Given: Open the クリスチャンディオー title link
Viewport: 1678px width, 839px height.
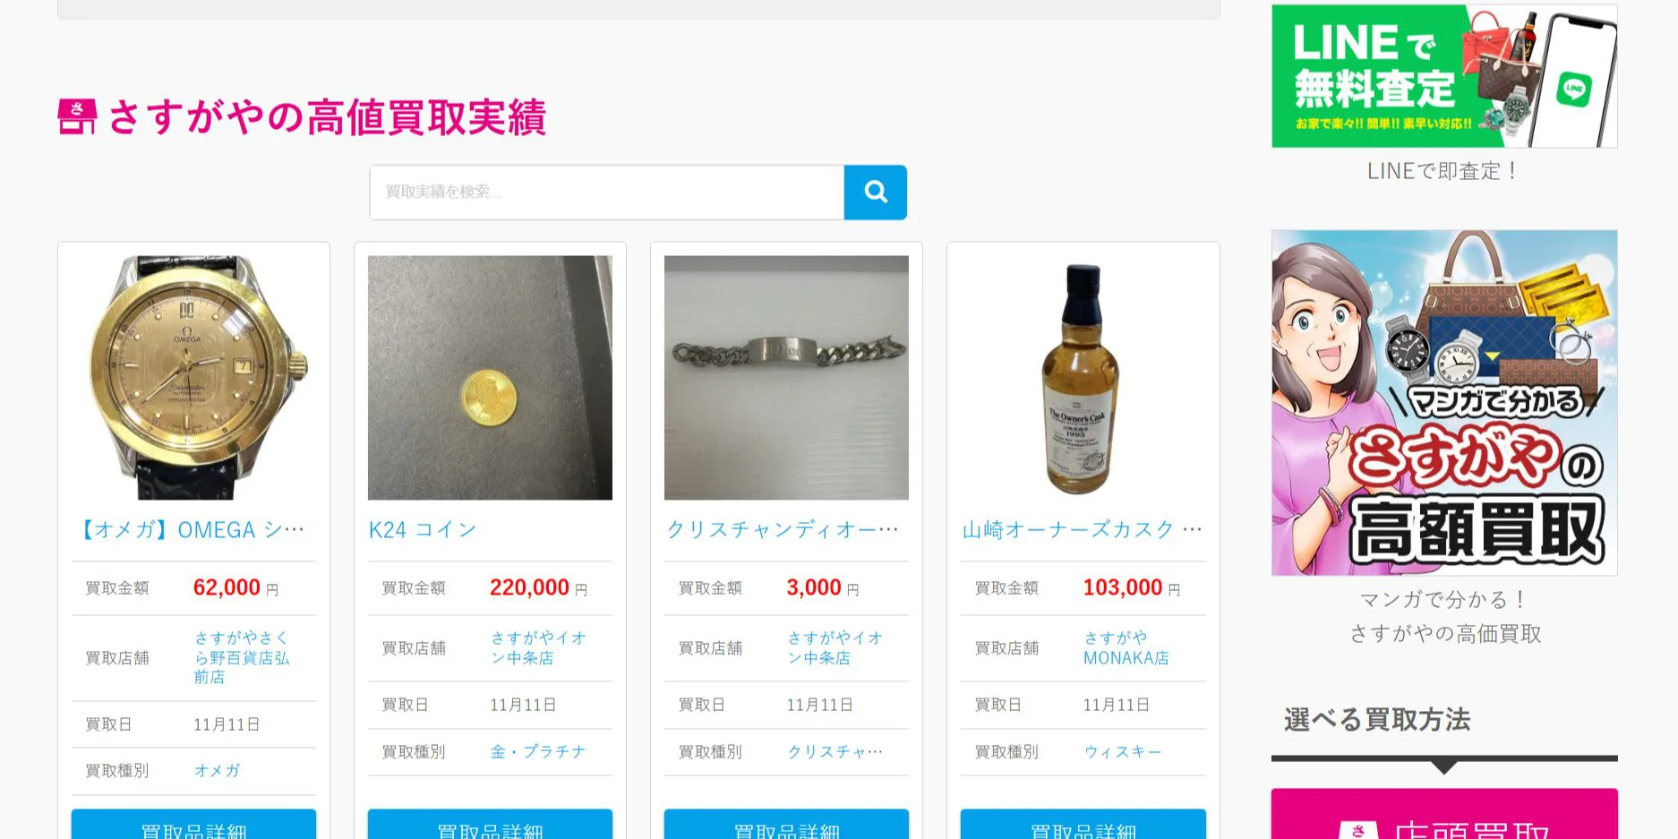Looking at the screenshot, I should coord(783,530).
